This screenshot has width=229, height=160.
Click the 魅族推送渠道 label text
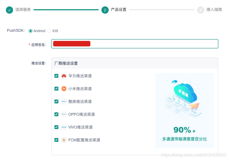click(x=80, y=101)
